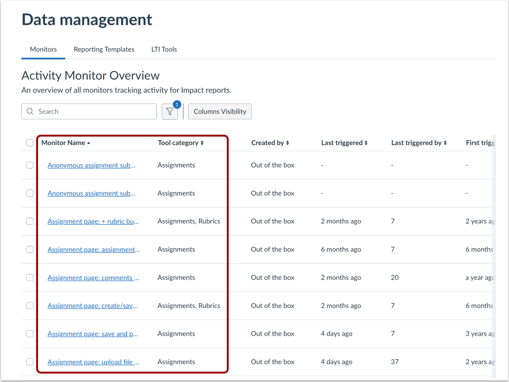The image size is (509, 382).
Task: Sort by the Last triggered by column
Action: [419, 143]
